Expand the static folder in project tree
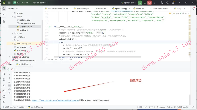Screen dimensions: 197x110 (x=12, y=34)
